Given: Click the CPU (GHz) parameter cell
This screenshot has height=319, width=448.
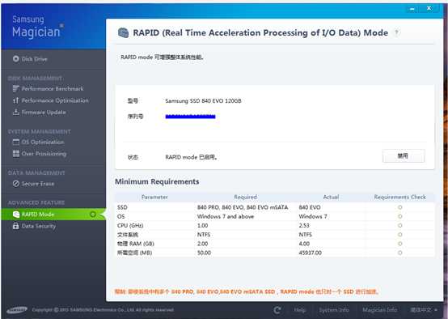Looking at the screenshot, I should (x=130, y=225).
